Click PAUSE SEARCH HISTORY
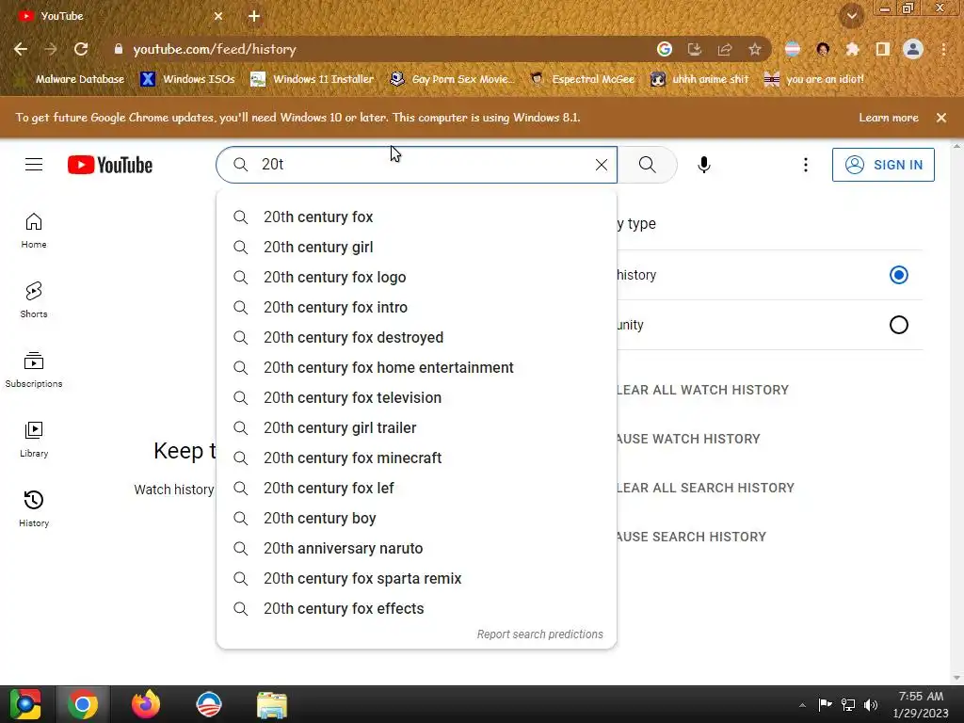The image size is (964, 723). coord(691,537)
